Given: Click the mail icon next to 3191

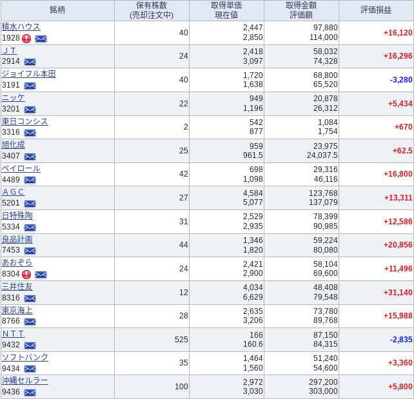Looking at the screenshot, I should pyautogui.click(x=30, y=86).
